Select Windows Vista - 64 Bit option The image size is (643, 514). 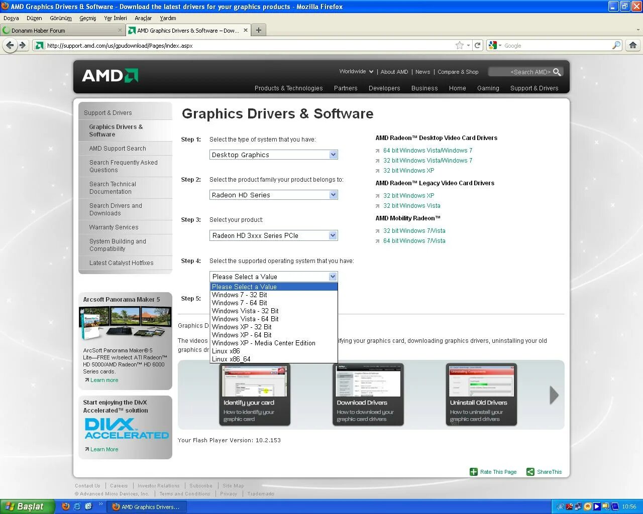pyautogui.click(x=274, y=319)
